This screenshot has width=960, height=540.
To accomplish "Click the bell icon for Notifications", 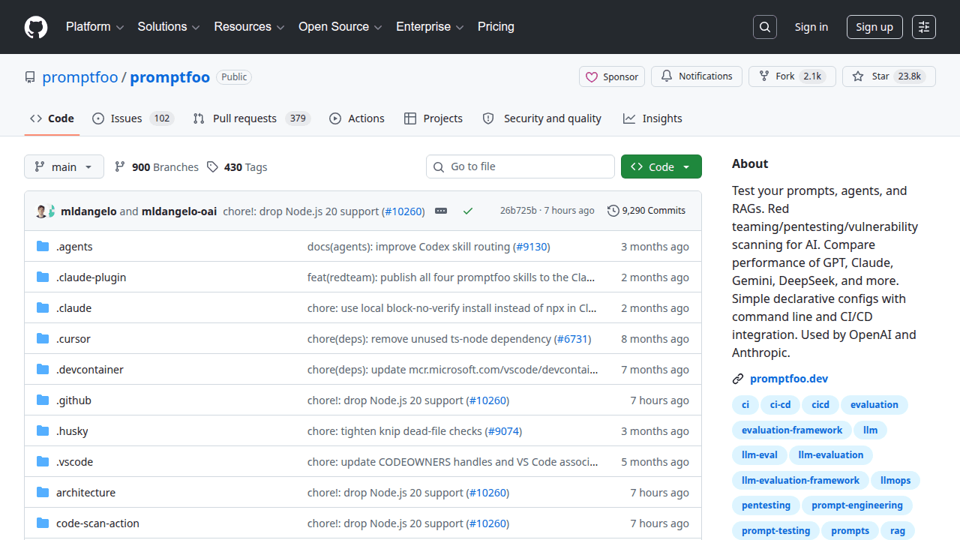I will pyautogui.click(x=667, y=76).
